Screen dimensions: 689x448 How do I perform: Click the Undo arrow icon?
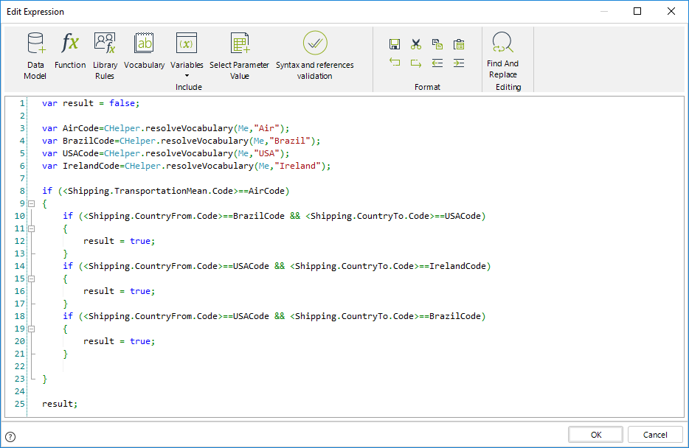(x=395, y=63)
